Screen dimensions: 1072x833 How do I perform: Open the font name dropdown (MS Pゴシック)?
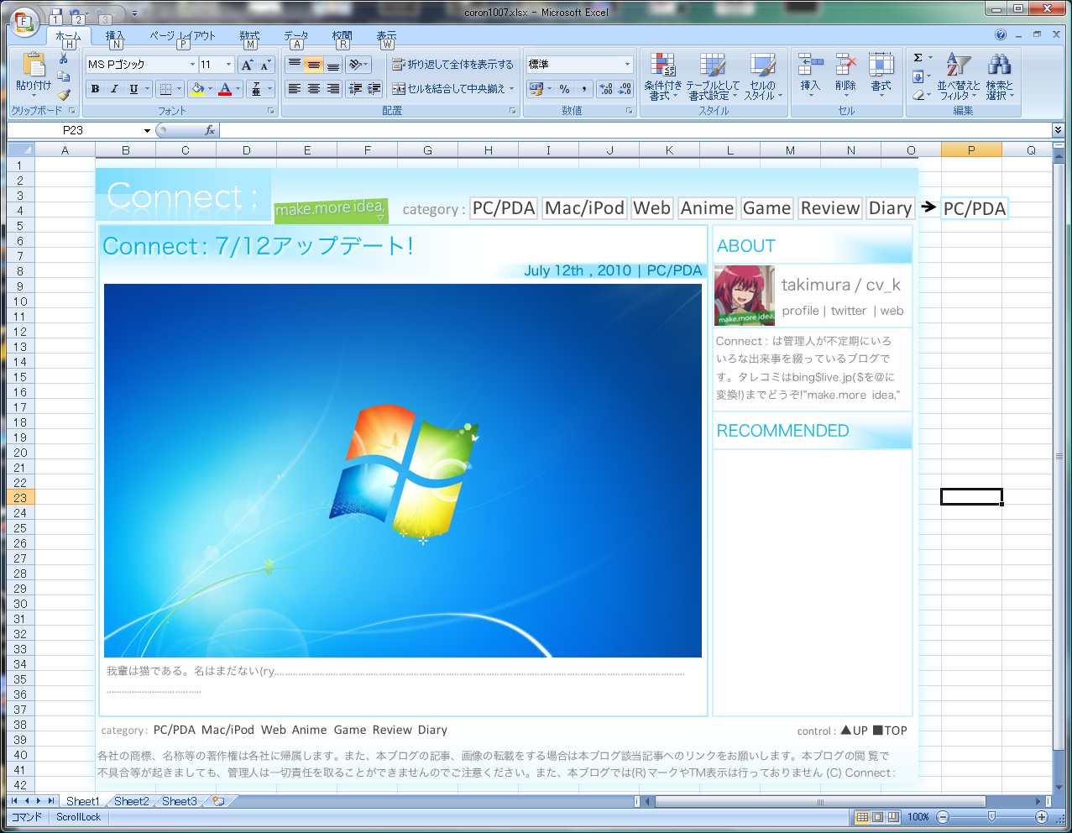click(x=192, y=65)
